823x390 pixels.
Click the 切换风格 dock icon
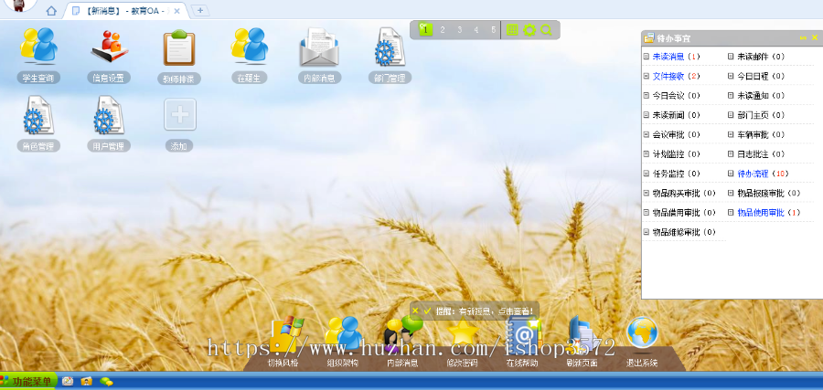[x=285, y=335]
